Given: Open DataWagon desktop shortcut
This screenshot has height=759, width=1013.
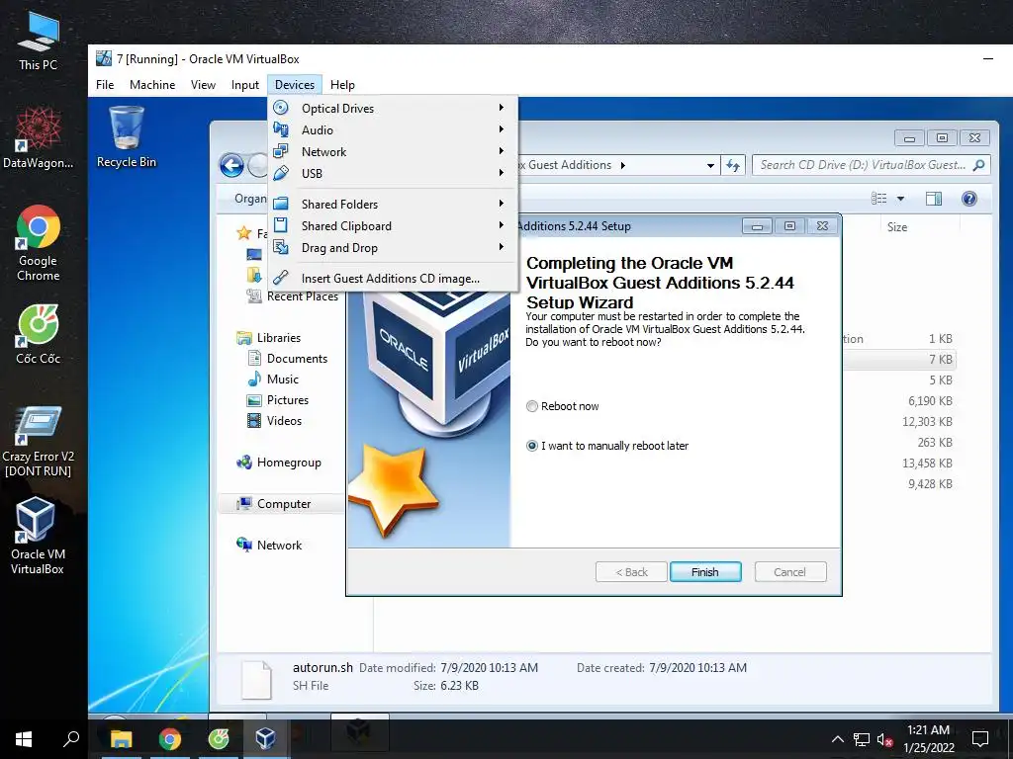Looking at the screenshot, I should coord(39,137).
